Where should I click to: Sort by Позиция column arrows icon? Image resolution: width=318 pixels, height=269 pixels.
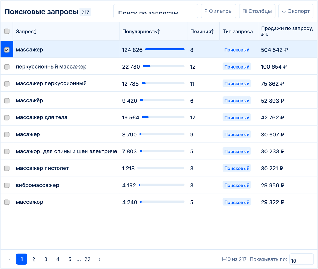(x=213, y=32)
